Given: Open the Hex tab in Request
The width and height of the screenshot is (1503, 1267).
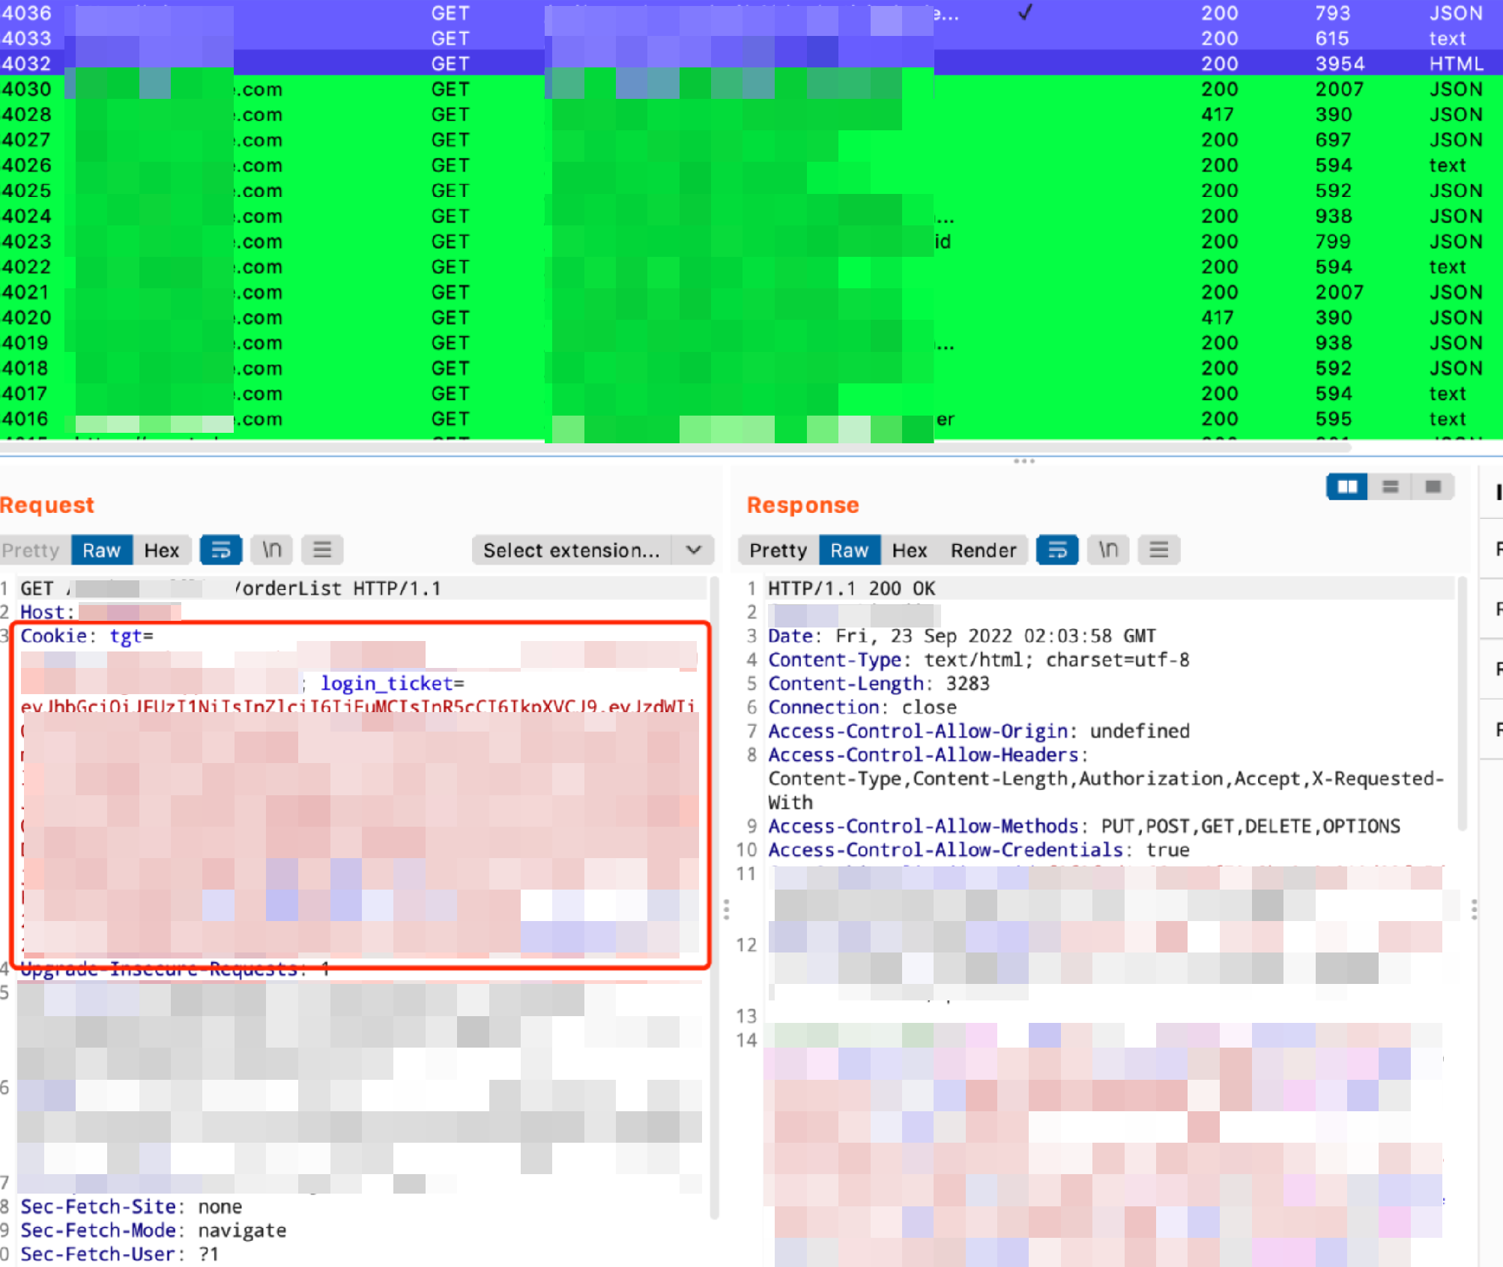Looking at the screenshot, I should pyautogui.click(x=162, y=550).
